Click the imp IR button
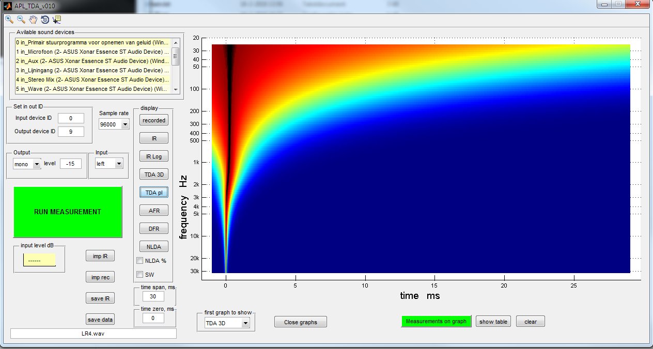 tap(100, 256)
